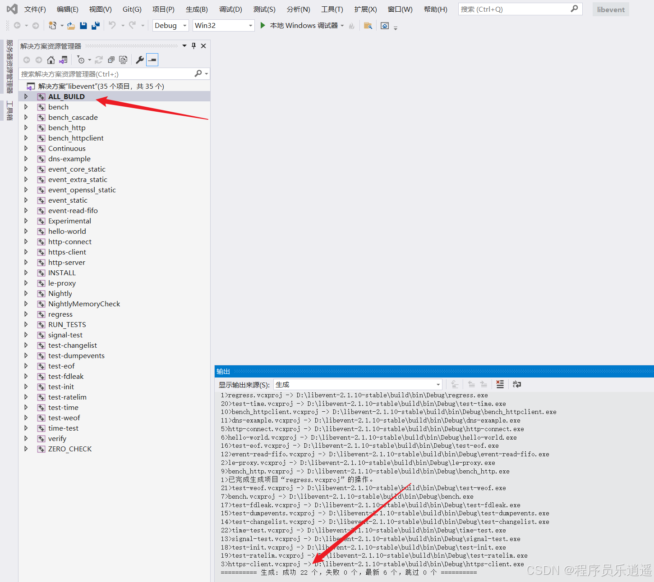
Task: Open the 帮助(H) help menu
Action: point(436,9)
